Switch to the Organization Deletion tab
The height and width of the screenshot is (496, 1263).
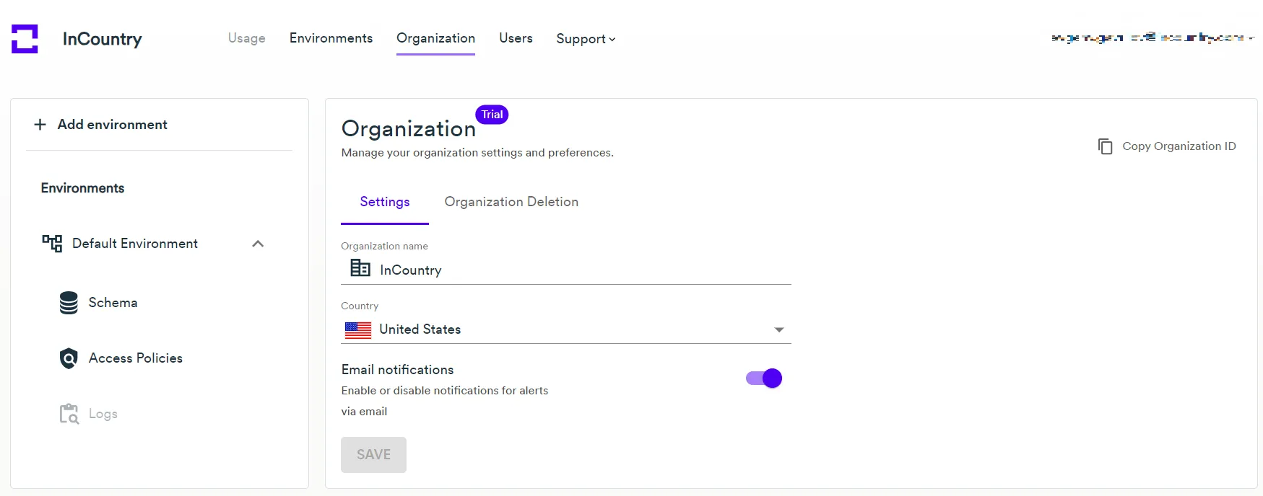point(511,202)
